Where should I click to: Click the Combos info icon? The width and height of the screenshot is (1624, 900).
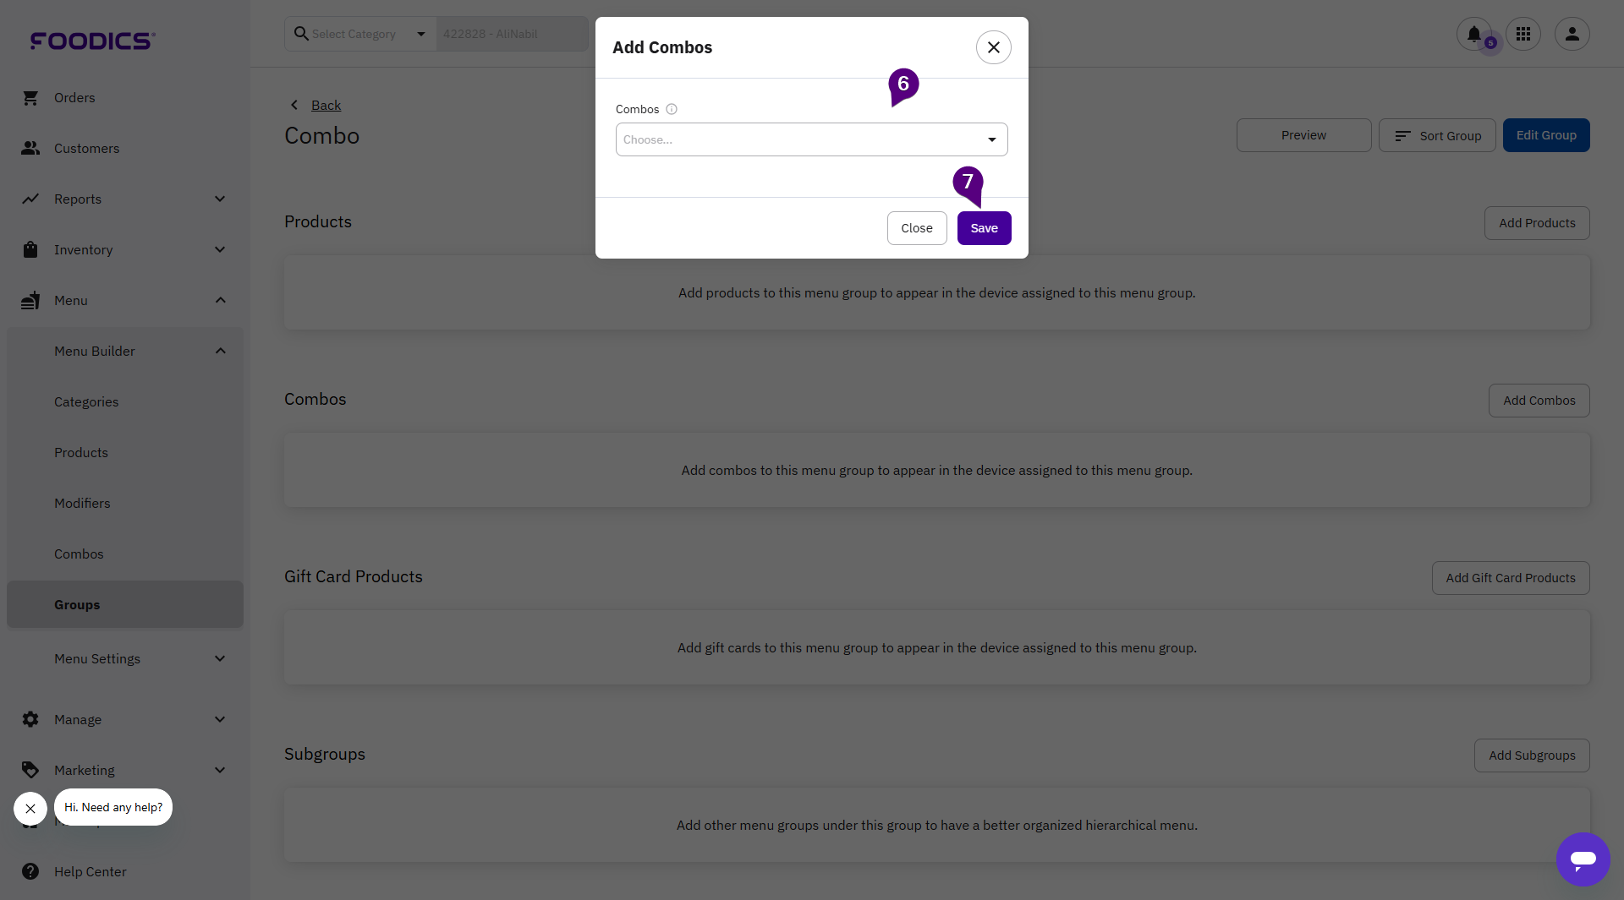pos(672,109)
